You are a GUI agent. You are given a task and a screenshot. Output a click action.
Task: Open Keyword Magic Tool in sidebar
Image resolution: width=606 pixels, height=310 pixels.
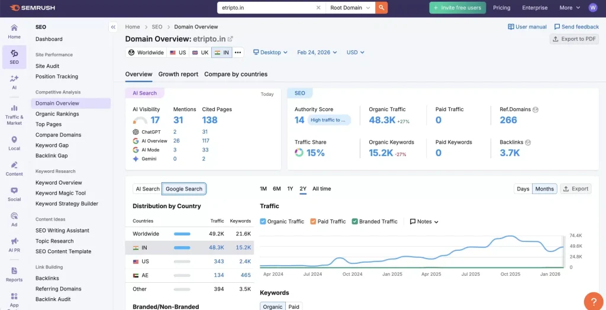pyautogui.click(x=61, y=193)
